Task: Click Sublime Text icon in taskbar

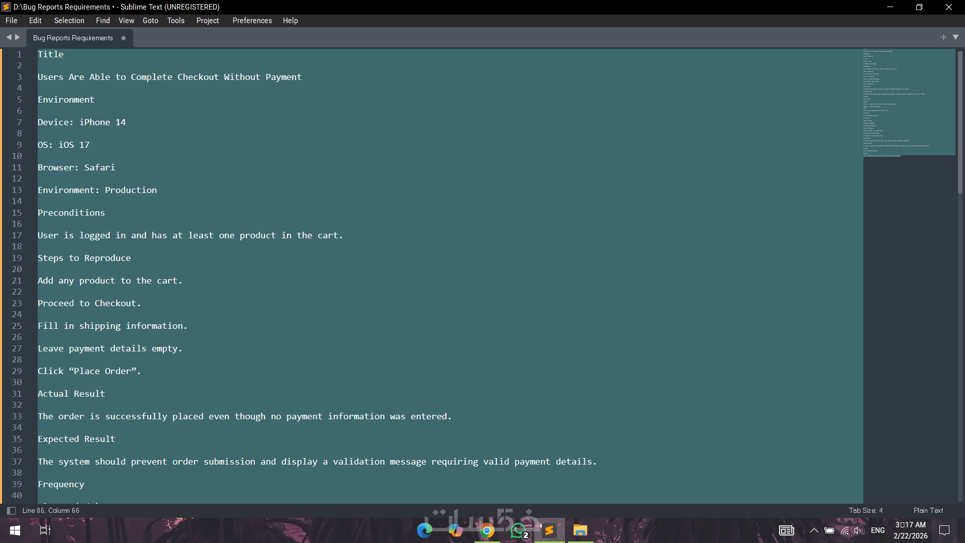Action: (x=549, y=530)
